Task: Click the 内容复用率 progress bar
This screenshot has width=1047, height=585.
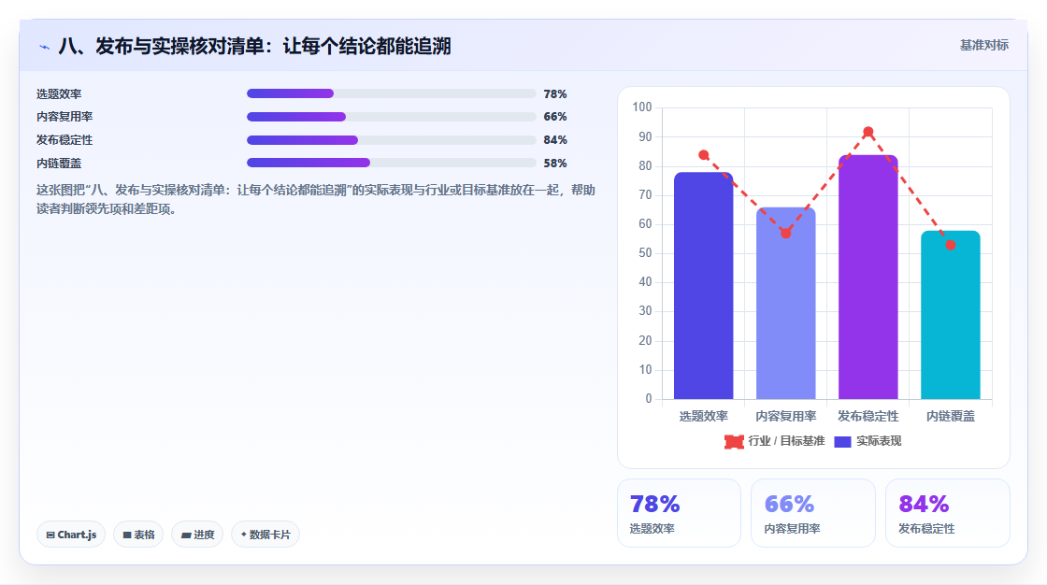Action: coord(392,117)
